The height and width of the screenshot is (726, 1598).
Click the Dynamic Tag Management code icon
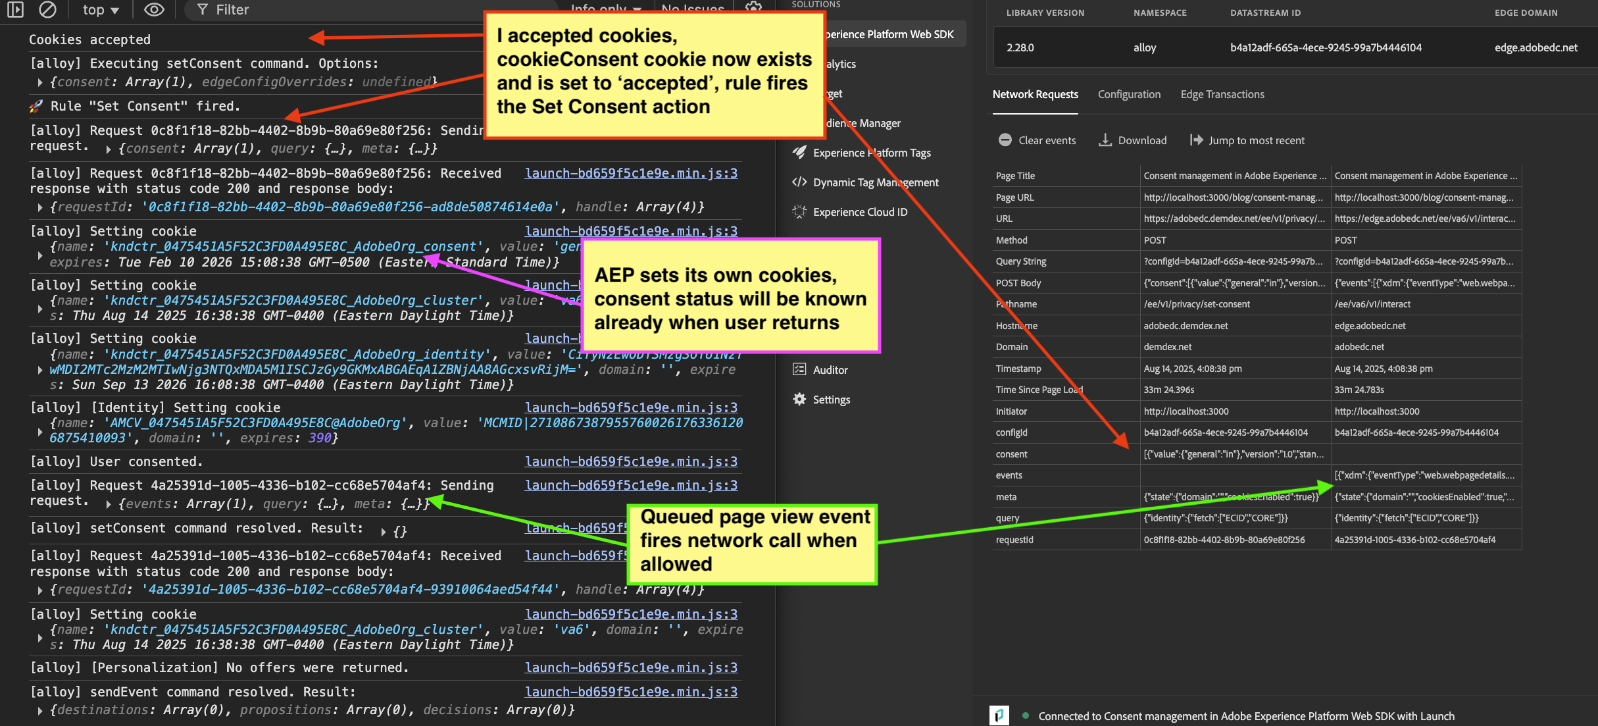click(x=799, y=182)
